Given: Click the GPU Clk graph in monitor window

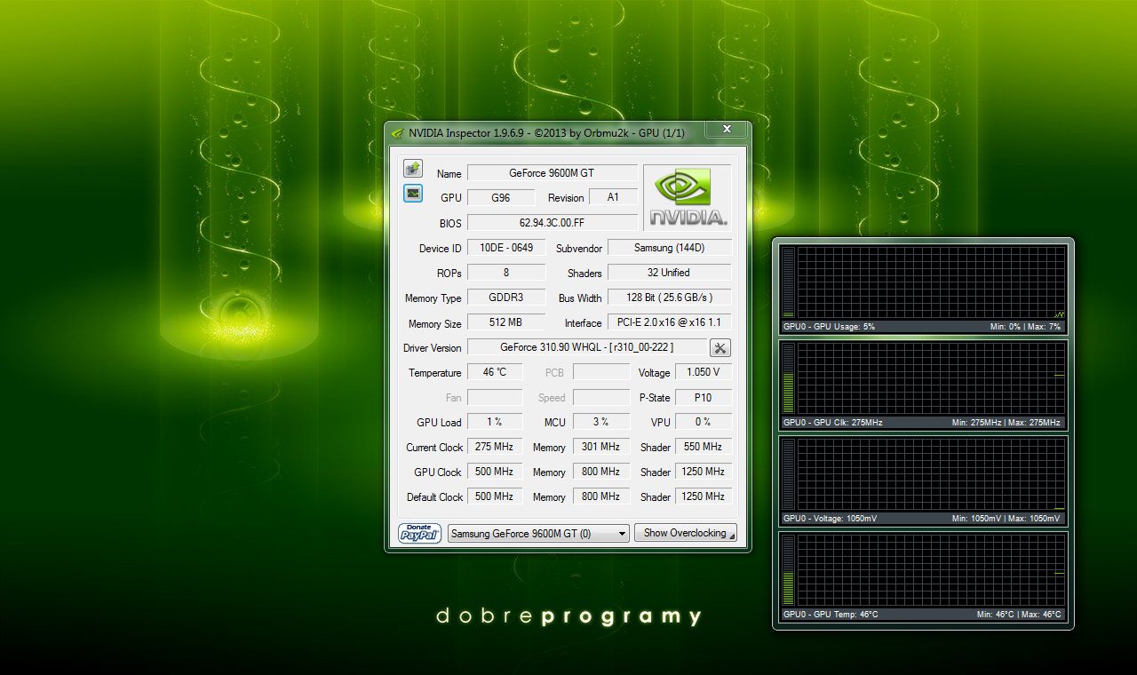Looking at the screenshot, I should pos(931,378).
